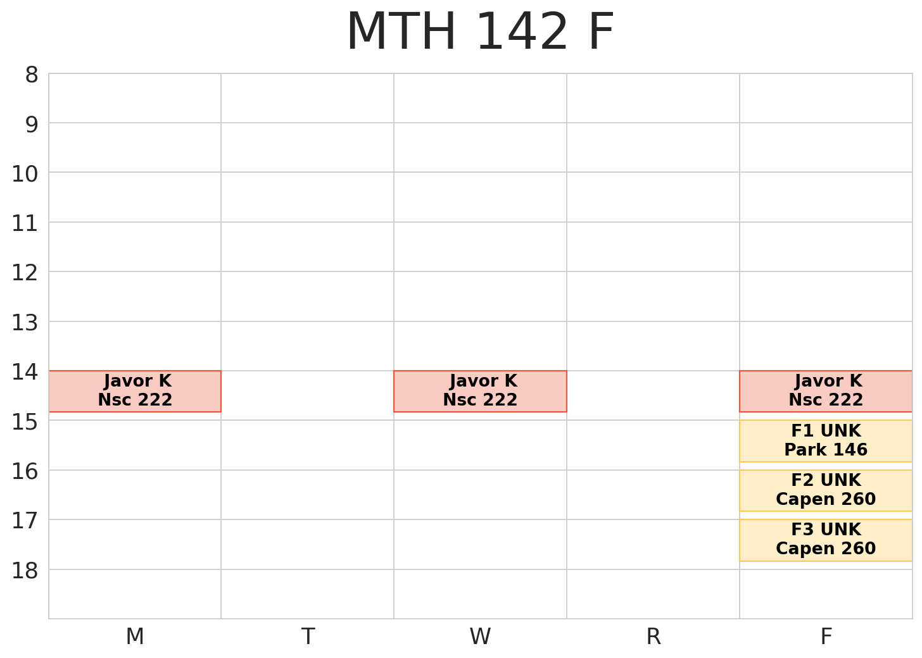Click the 8 hour tick label
Image resolution: width=922 pixels, height=658 pixels.
coord(31,75)
